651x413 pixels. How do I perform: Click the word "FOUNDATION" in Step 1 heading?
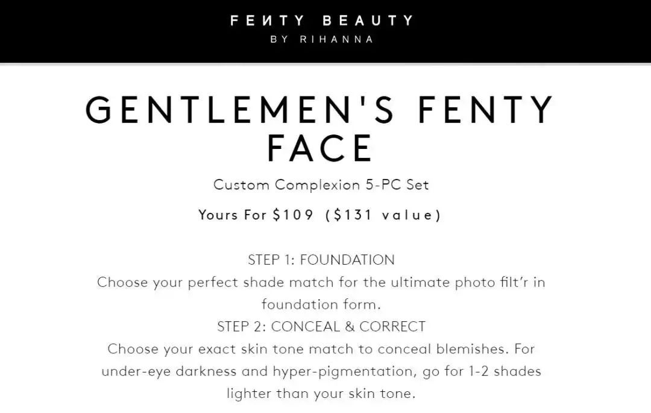point(347,260)
